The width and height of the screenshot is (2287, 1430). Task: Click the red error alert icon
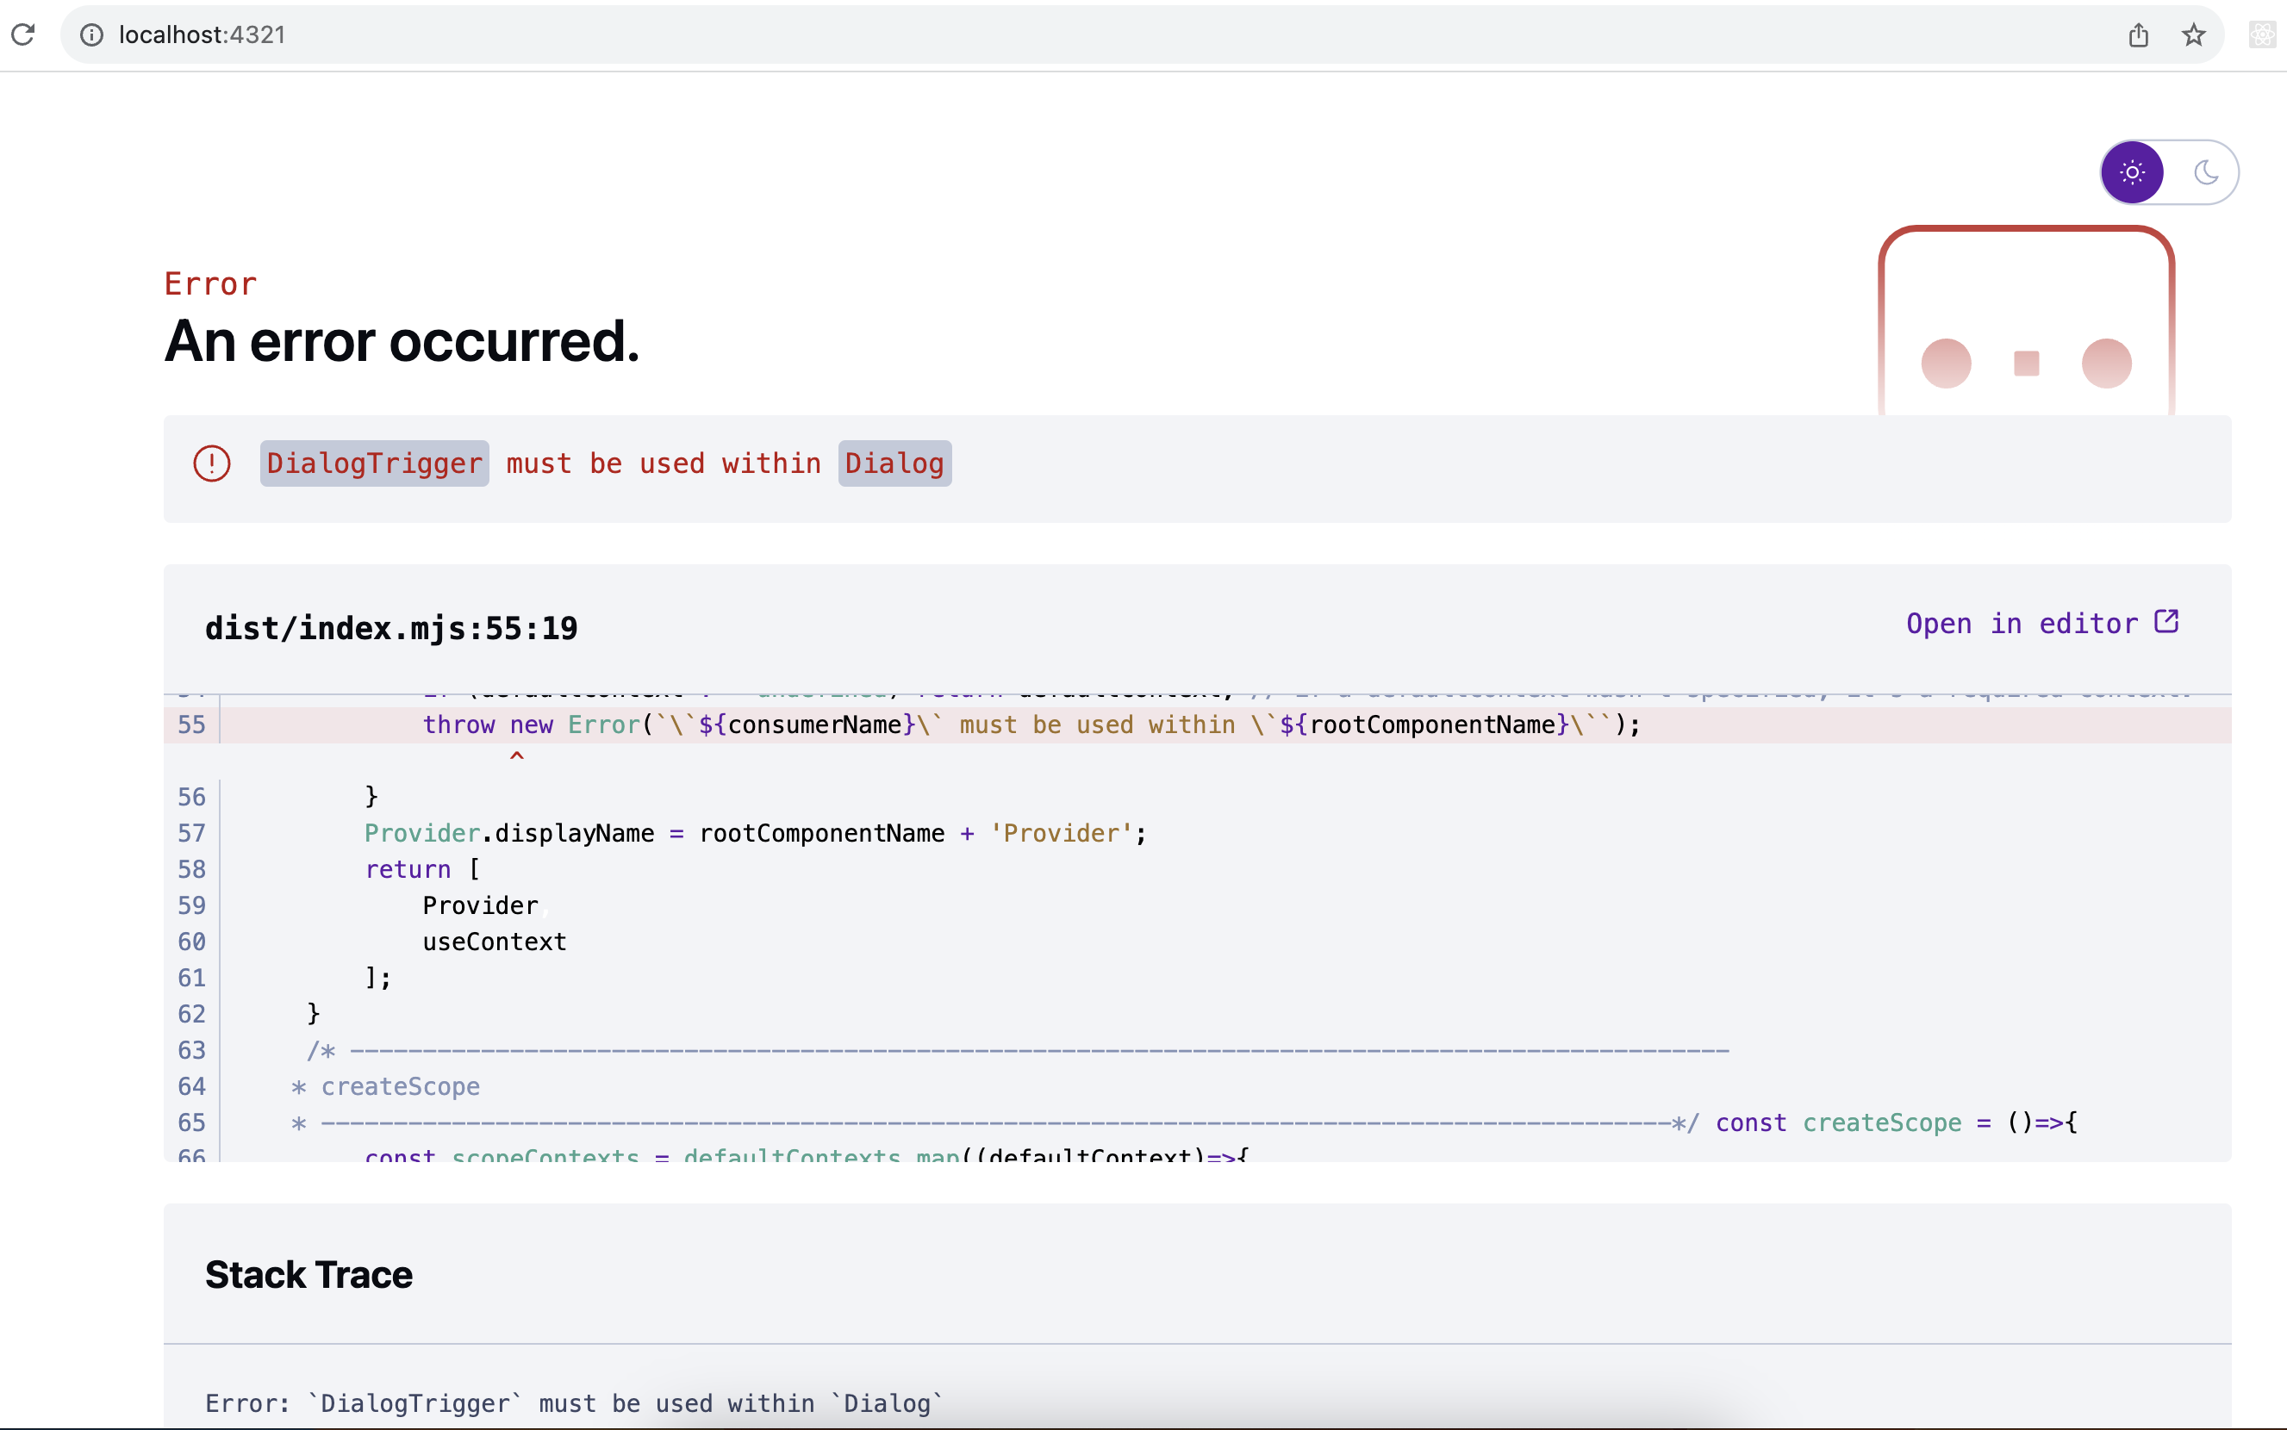(211, 463)
